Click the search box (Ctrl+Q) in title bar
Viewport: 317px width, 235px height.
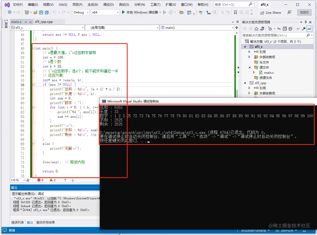pyautogui.click(x=234, y=4)
